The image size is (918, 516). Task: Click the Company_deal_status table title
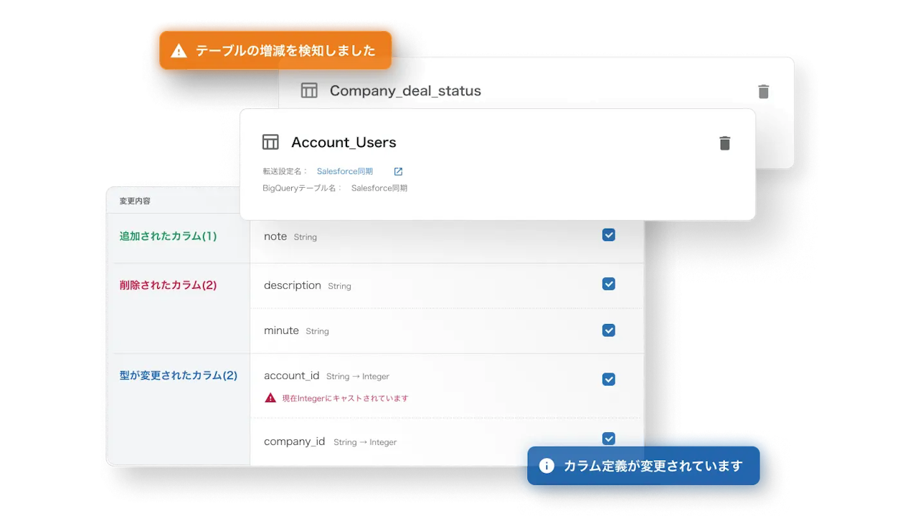[405, 91]
